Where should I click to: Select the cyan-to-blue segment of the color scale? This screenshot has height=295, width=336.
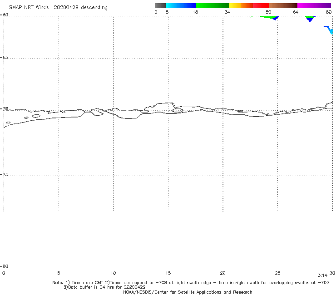click(x=181, y=5)
